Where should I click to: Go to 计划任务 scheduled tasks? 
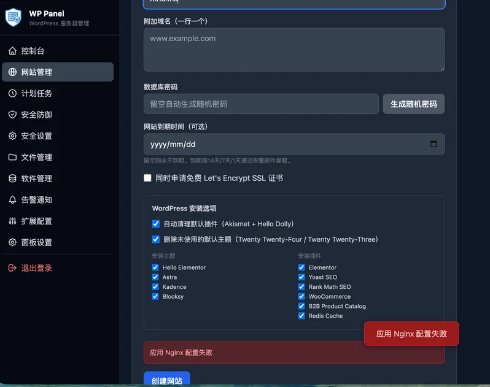click(58, 93)
